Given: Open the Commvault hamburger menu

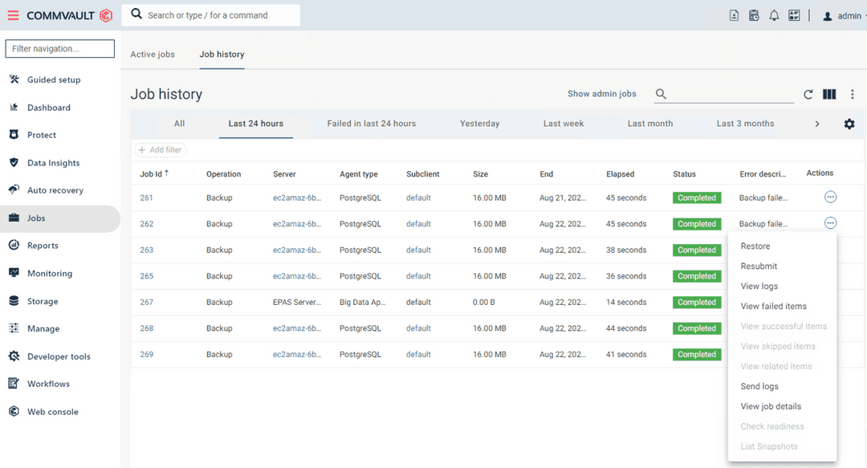Looking at the screenshot, I should point(12,14).
